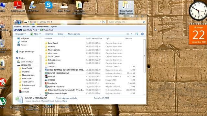The width and height of the screenshot is (207, 116).
Task: Open the Abrir dropdown arrow
Action: tap(40, 34)
